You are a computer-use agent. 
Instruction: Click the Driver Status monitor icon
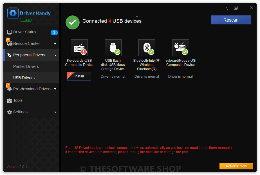[10, 32]
